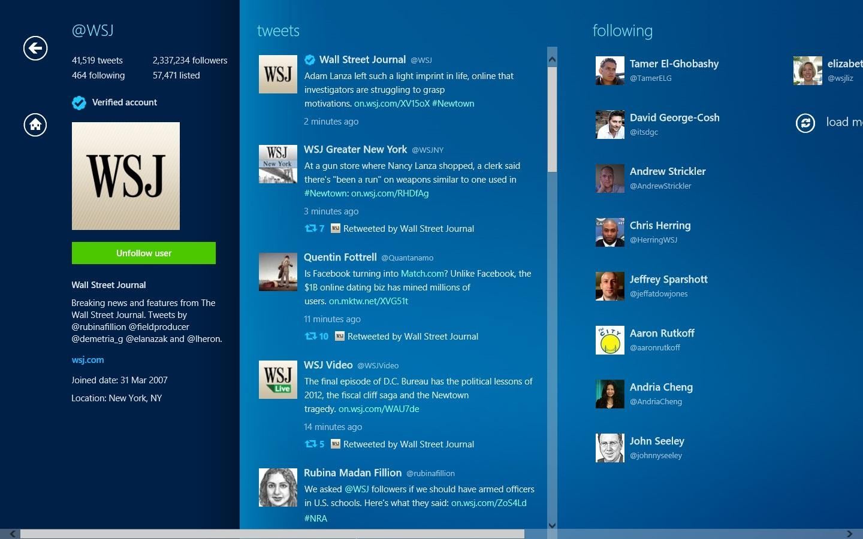Click the 57,471 listed count

[176, 75]
